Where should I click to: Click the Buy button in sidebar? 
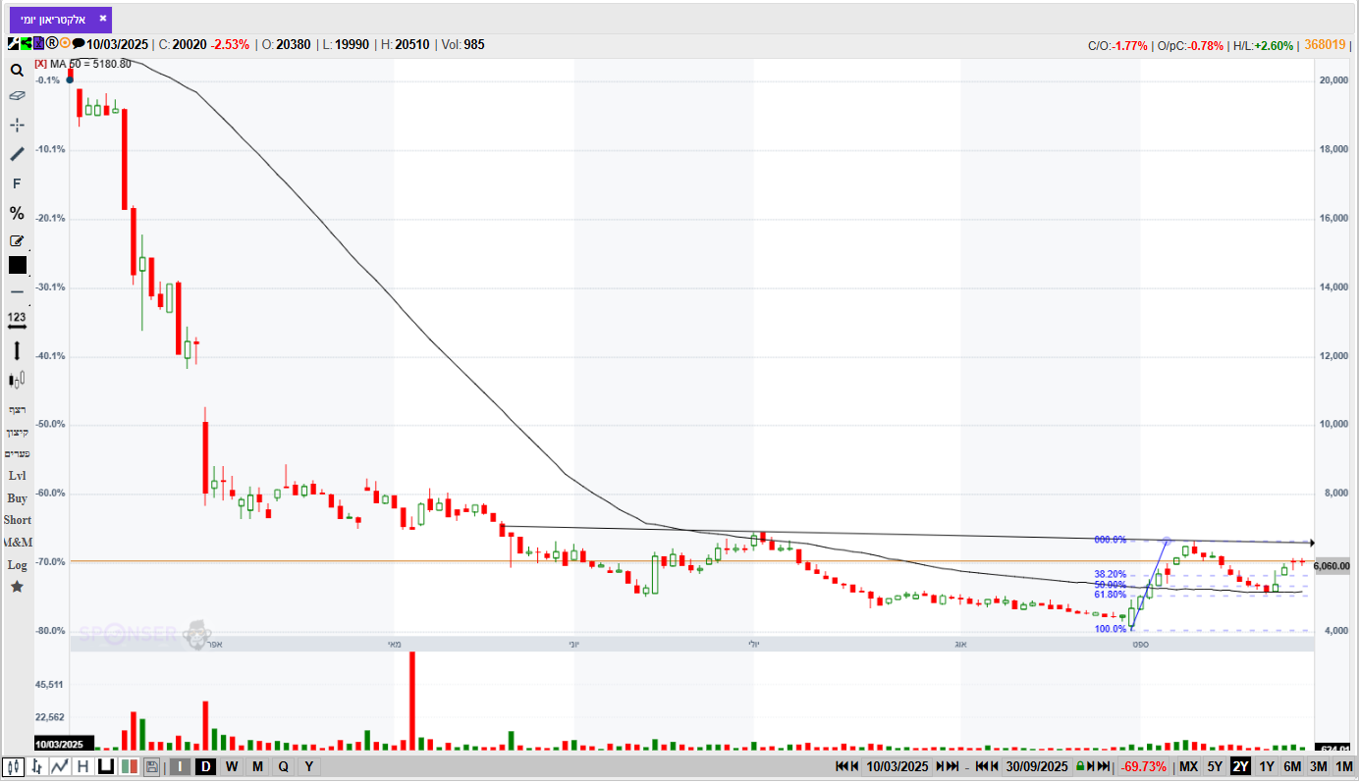point(17,498)
